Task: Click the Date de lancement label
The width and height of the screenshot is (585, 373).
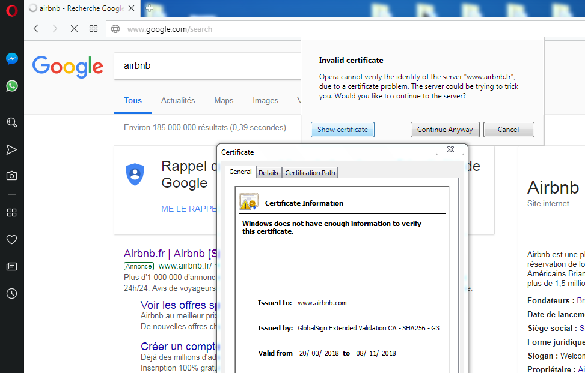Action: (x=556, y=315)
